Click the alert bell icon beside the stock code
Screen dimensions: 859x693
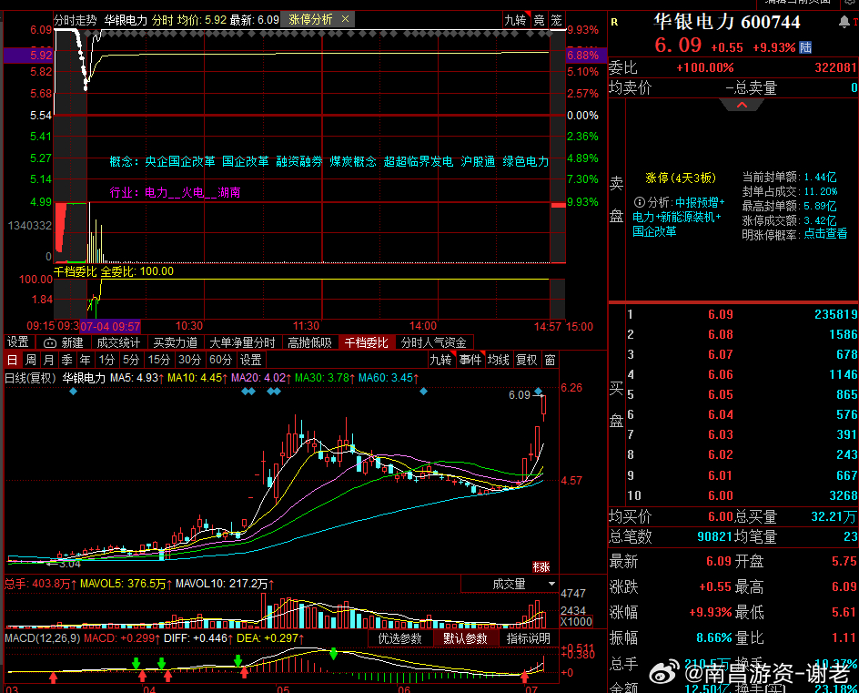click(x=844, y=22)
